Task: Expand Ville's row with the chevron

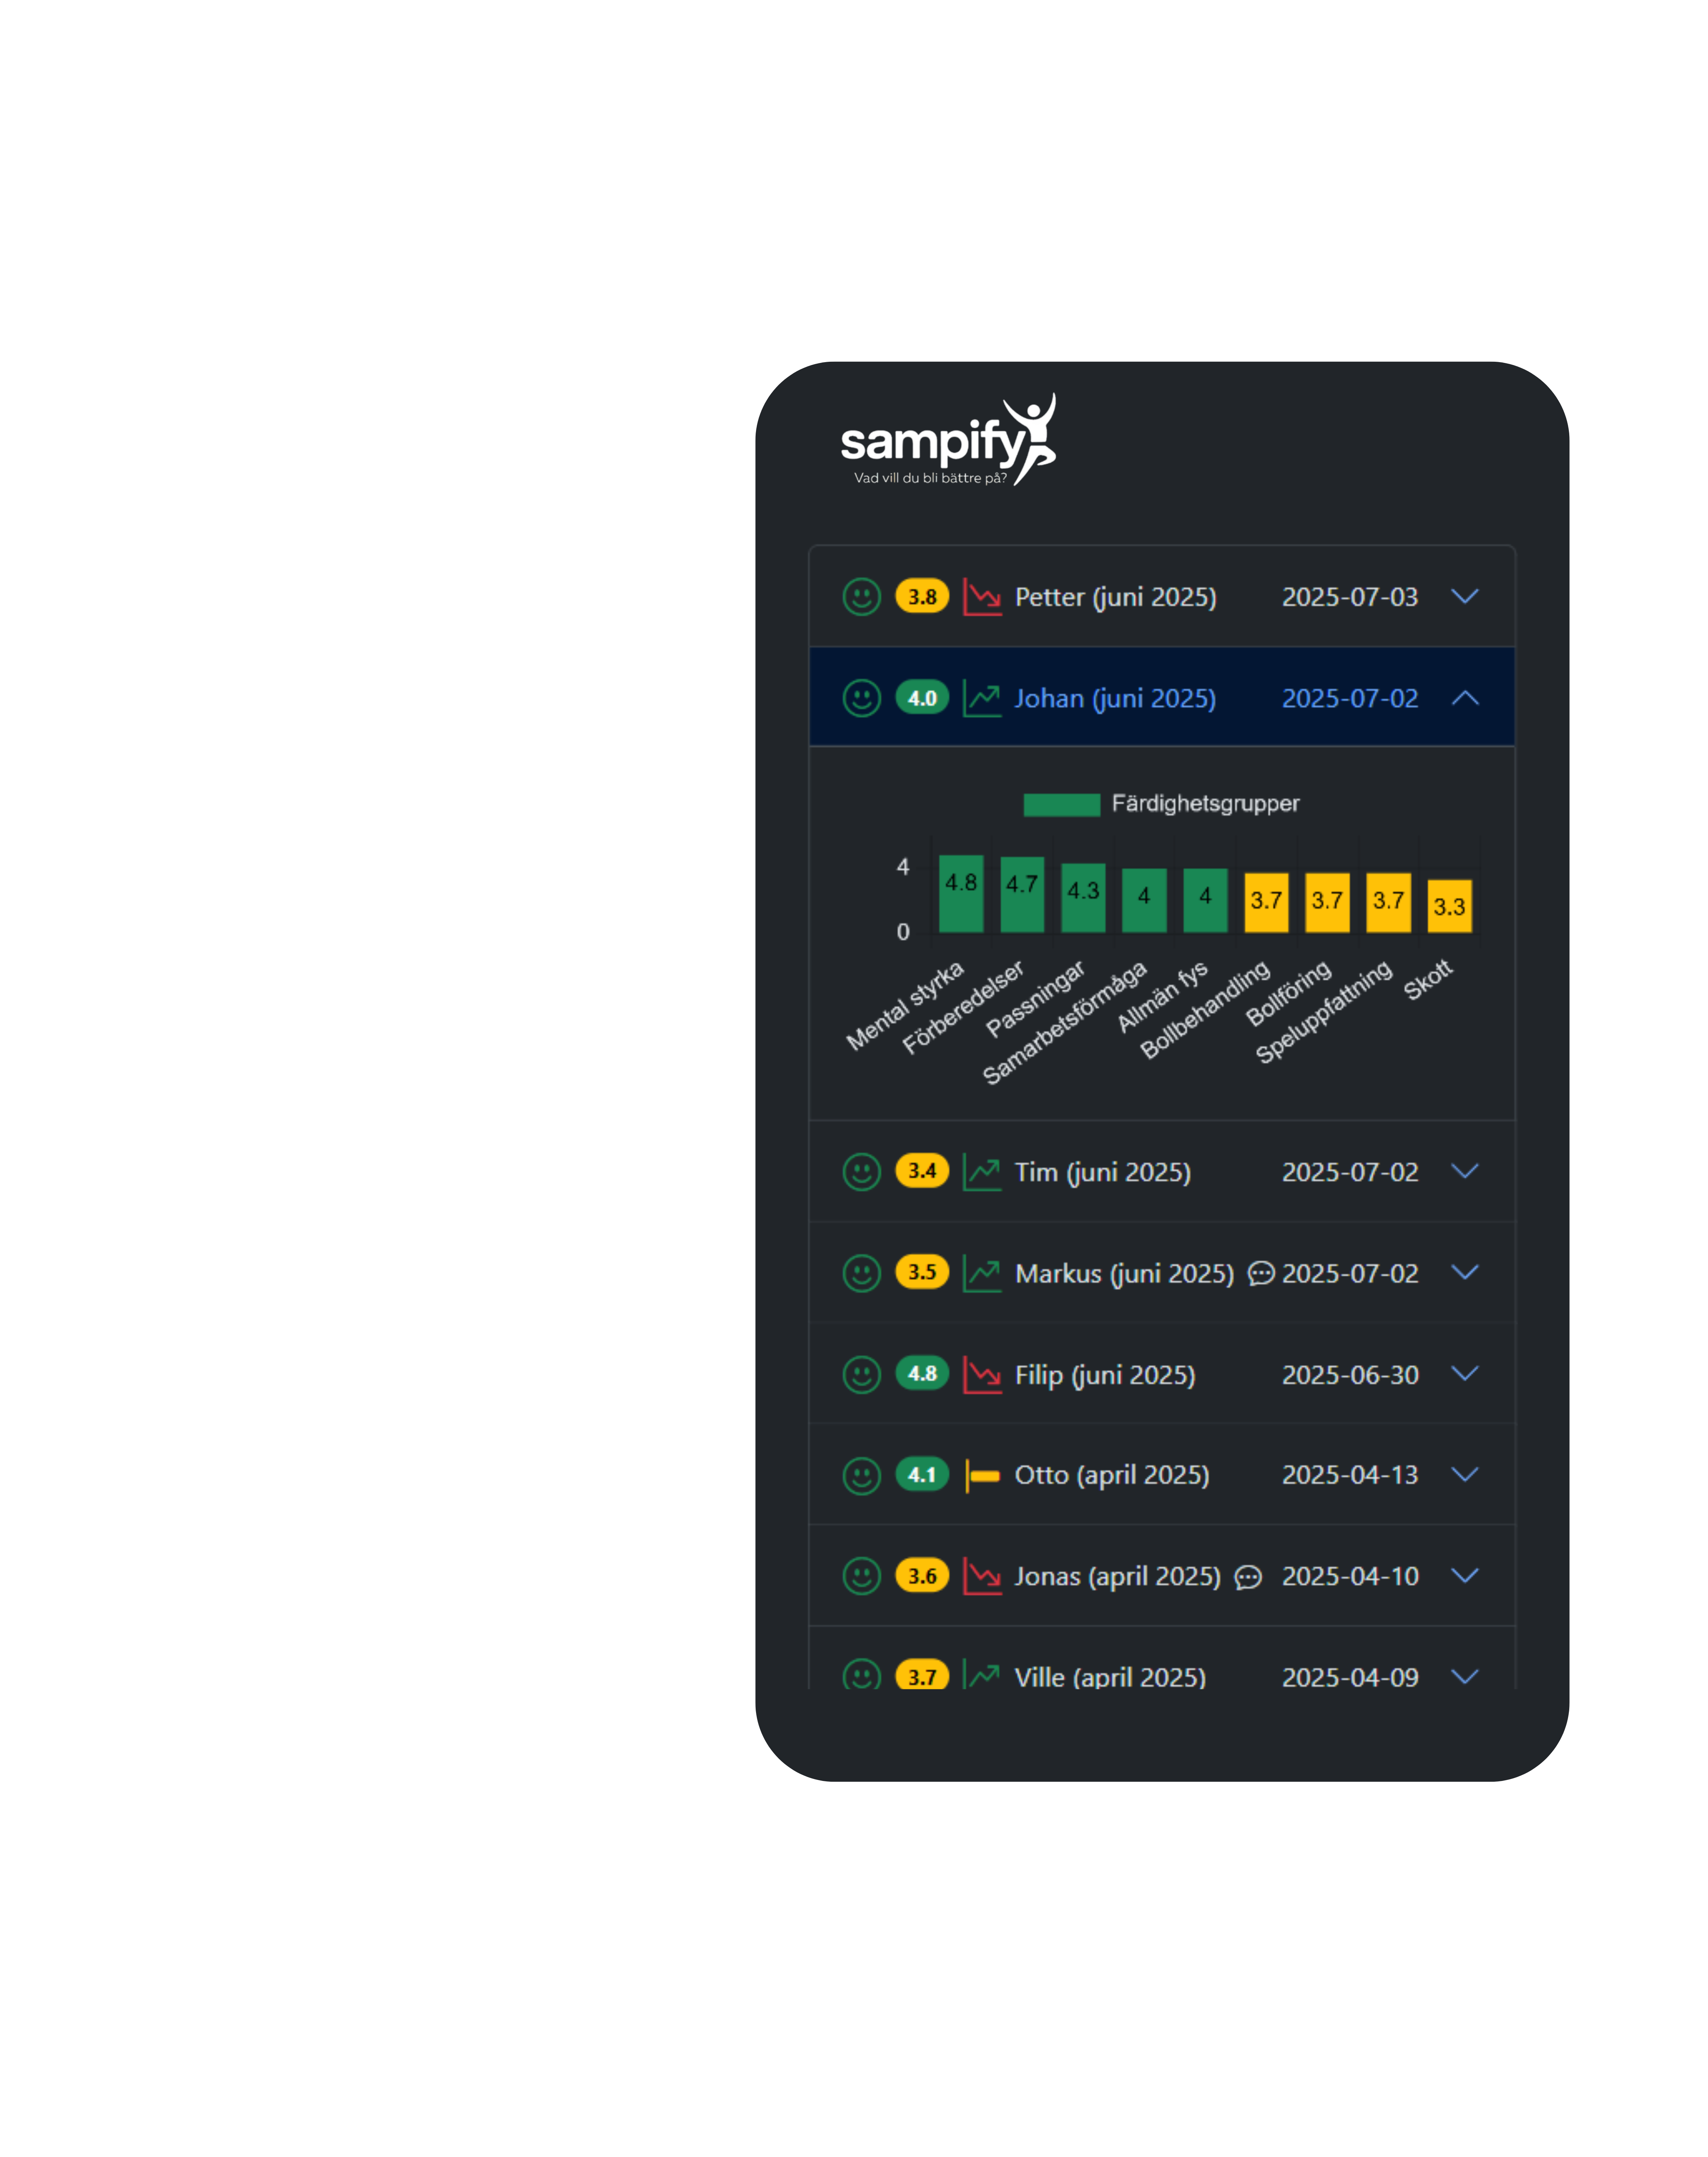Action: pyautogui.click(x=1465, y=1677)
